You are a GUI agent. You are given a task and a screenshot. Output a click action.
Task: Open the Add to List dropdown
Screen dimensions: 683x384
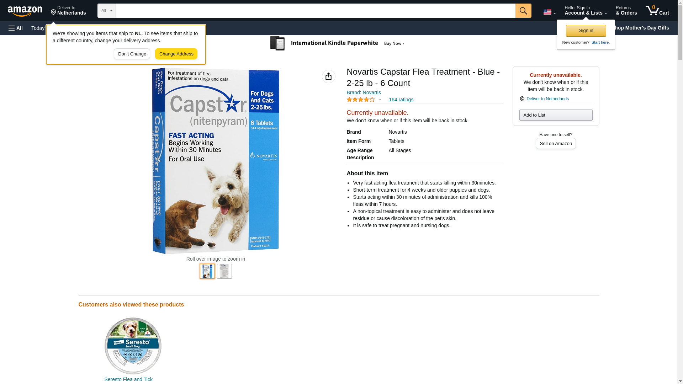(556, 115)
